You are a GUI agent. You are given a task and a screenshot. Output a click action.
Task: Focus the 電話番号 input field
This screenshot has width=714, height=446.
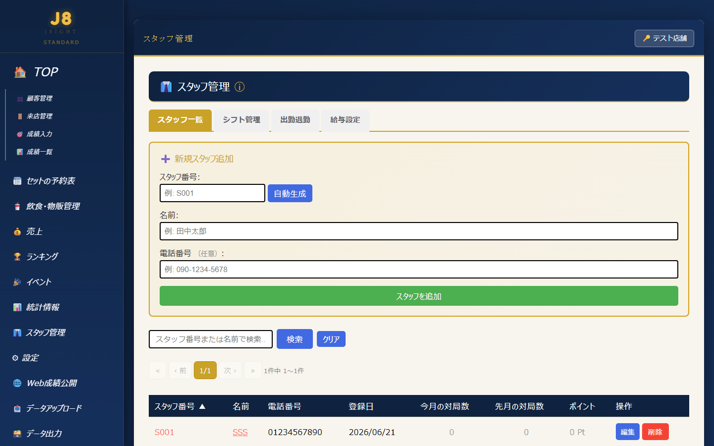click(x=419, y=270)
